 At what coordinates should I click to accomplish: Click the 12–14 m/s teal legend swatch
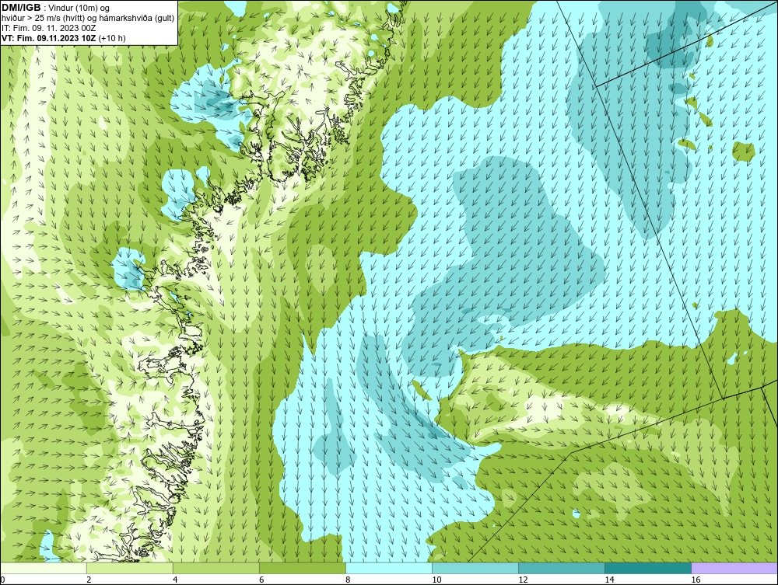pos(562,568)
